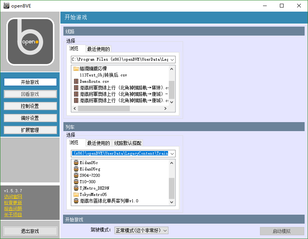This screenshot has width=308, height=239.
Task: Click the train icon beside 港鐵市區線北車長客列車v1.0
Action: (x=76, y=201)
